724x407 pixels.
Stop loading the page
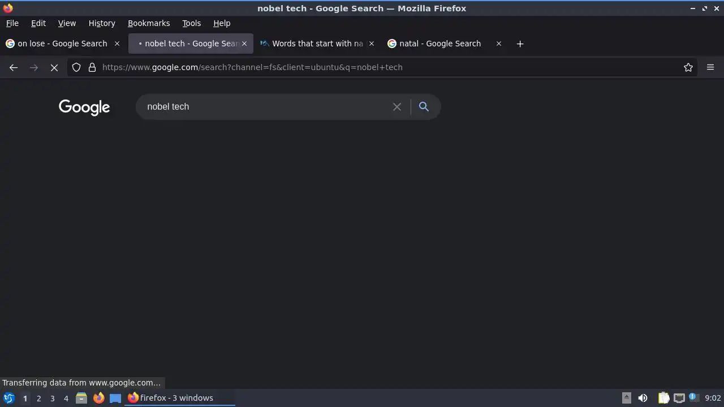(x=54, y=67)
